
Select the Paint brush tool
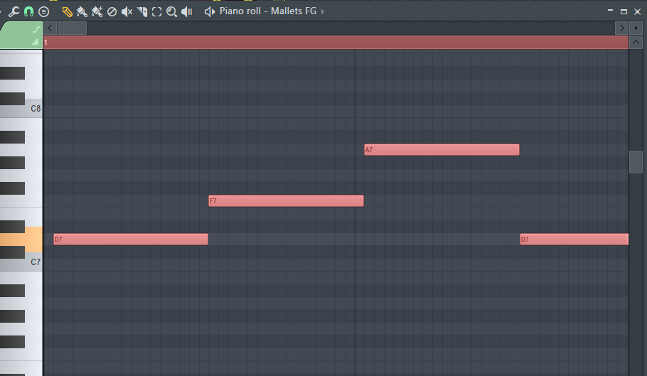(82, 11)
